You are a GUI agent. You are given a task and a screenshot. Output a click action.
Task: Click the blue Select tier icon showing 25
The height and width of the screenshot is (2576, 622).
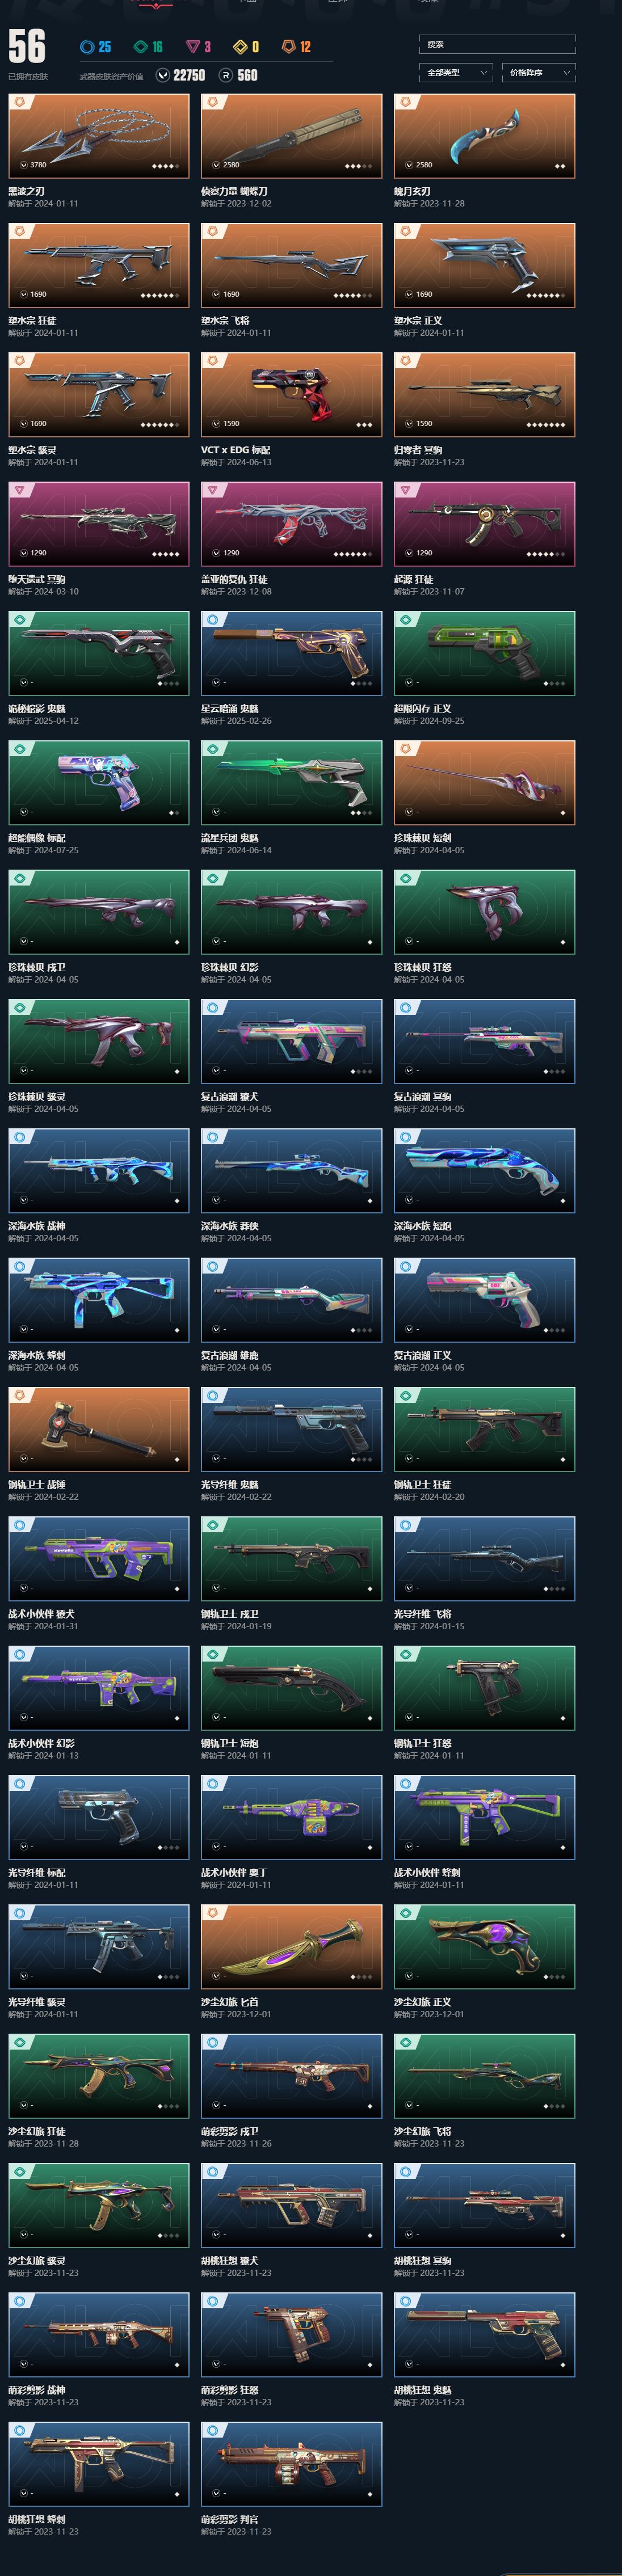(87, 47)
